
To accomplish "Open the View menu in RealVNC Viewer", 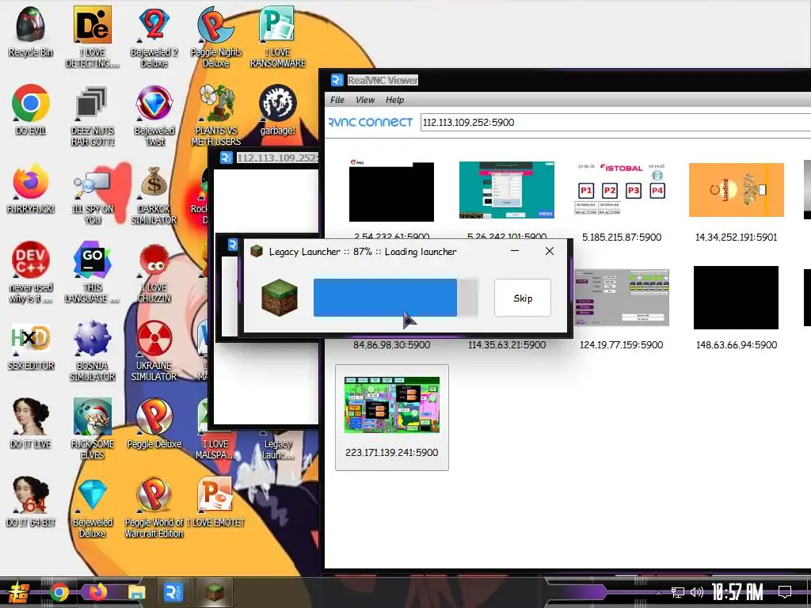I will pyautogui.click(x=364, y=100).
